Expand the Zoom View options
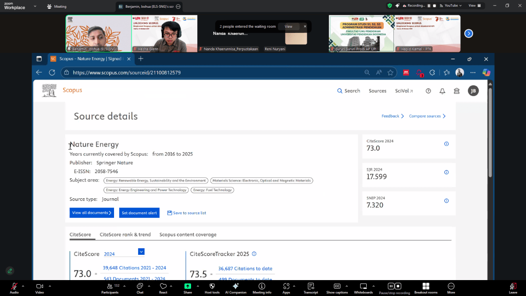 point(475,6)
